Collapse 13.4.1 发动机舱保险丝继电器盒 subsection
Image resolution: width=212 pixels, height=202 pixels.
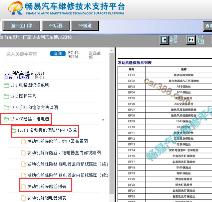[47, 130]
